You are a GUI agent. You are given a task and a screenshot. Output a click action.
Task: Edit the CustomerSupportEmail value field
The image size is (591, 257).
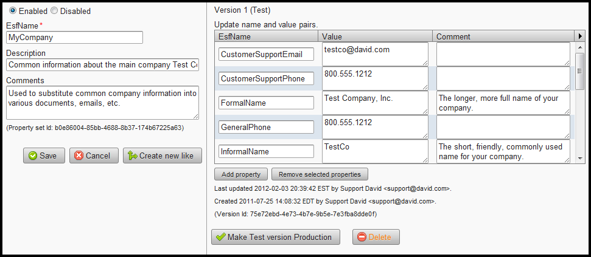375,54
